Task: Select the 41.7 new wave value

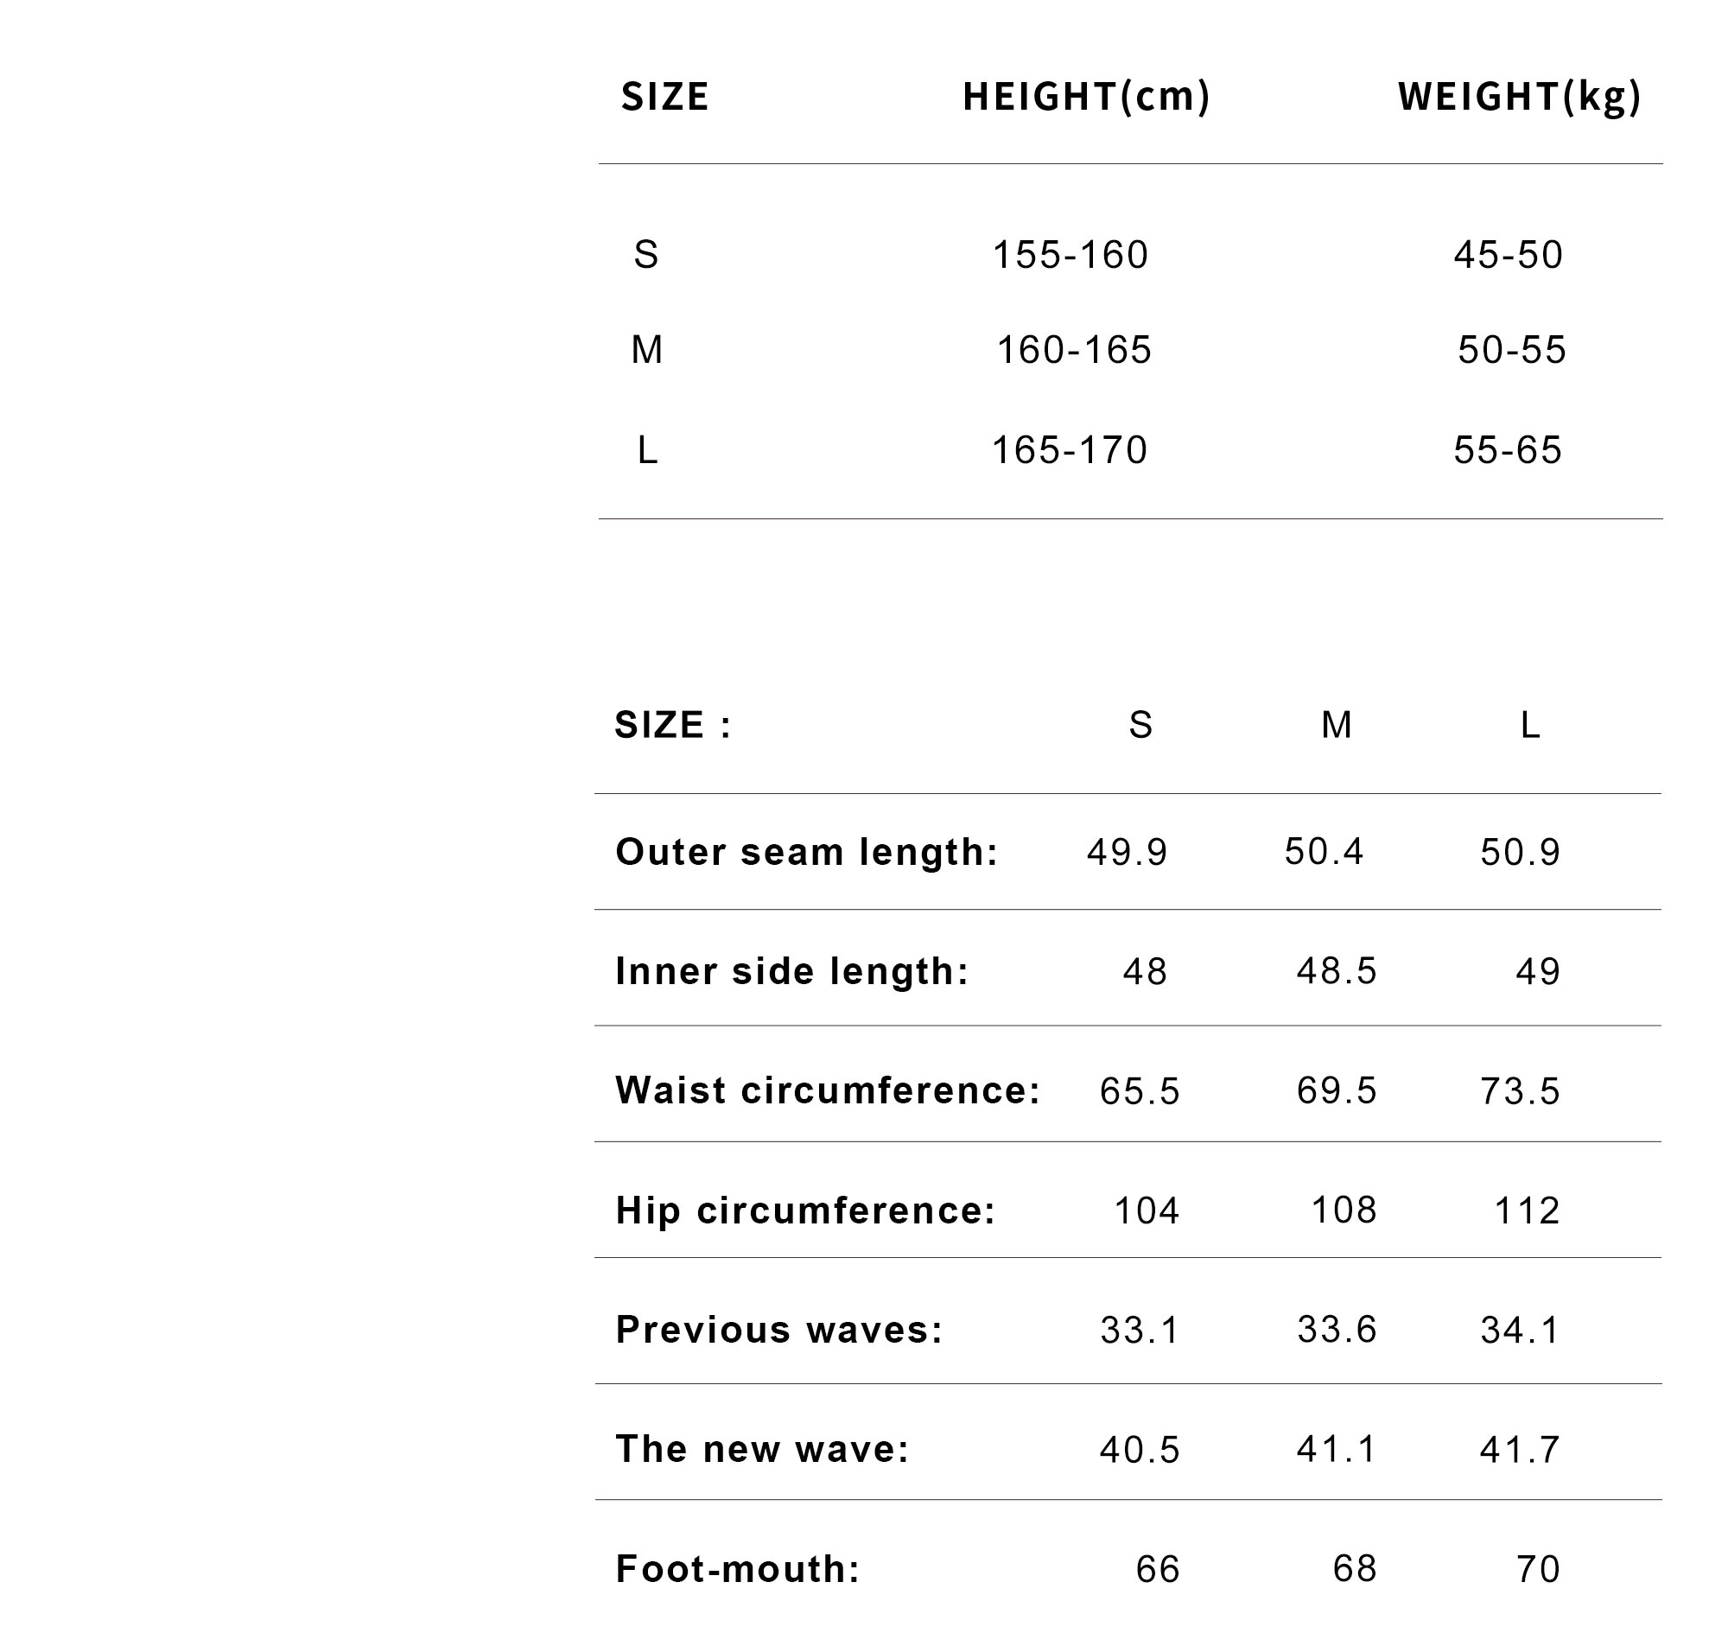Action: (1519, 1450)
